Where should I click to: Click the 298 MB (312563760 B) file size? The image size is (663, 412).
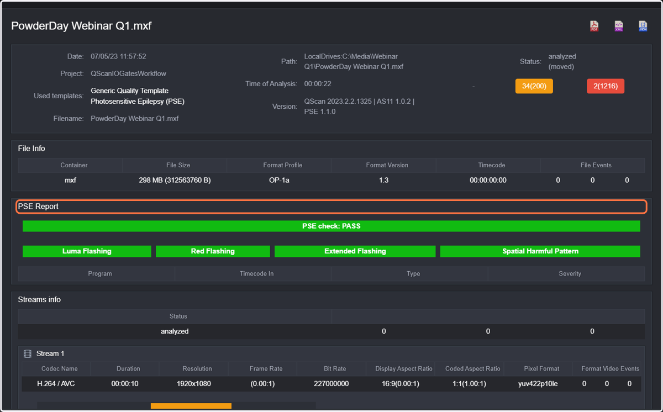(x=175, y=180)
